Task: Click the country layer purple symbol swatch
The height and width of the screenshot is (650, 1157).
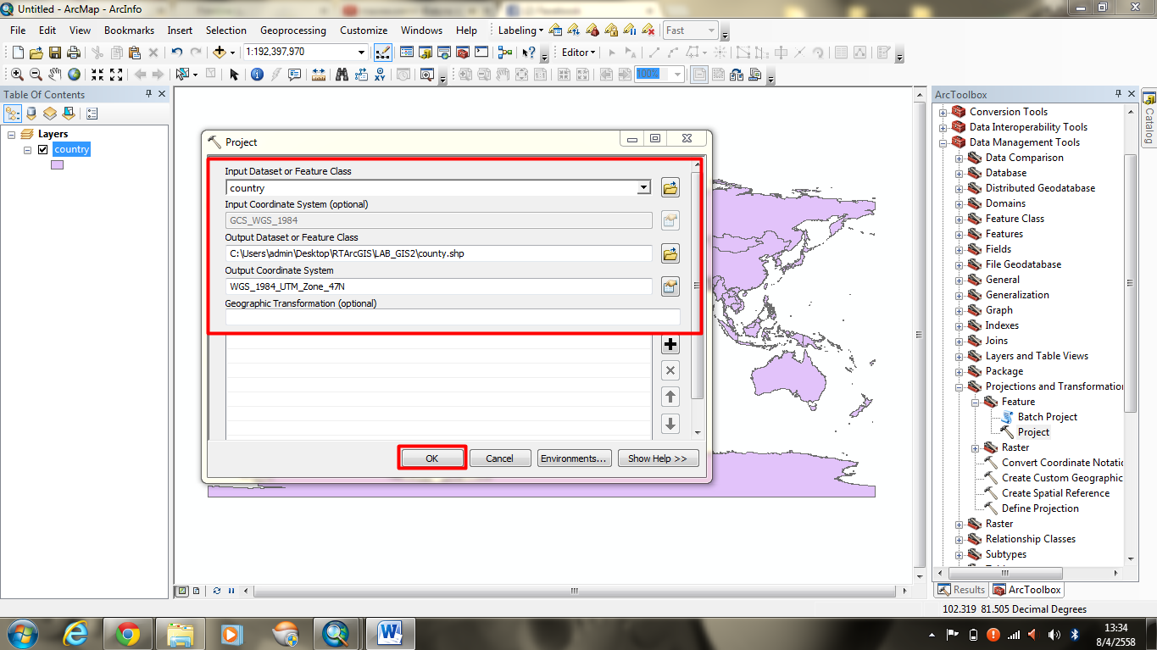Action: [x=57, y=165]
